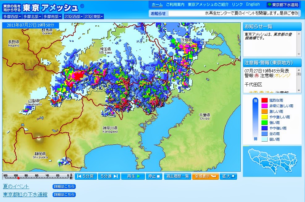The height and width of the screenshot is (202, 305).
Task: Click the time slider's red marker
Action: click(18, 178)
